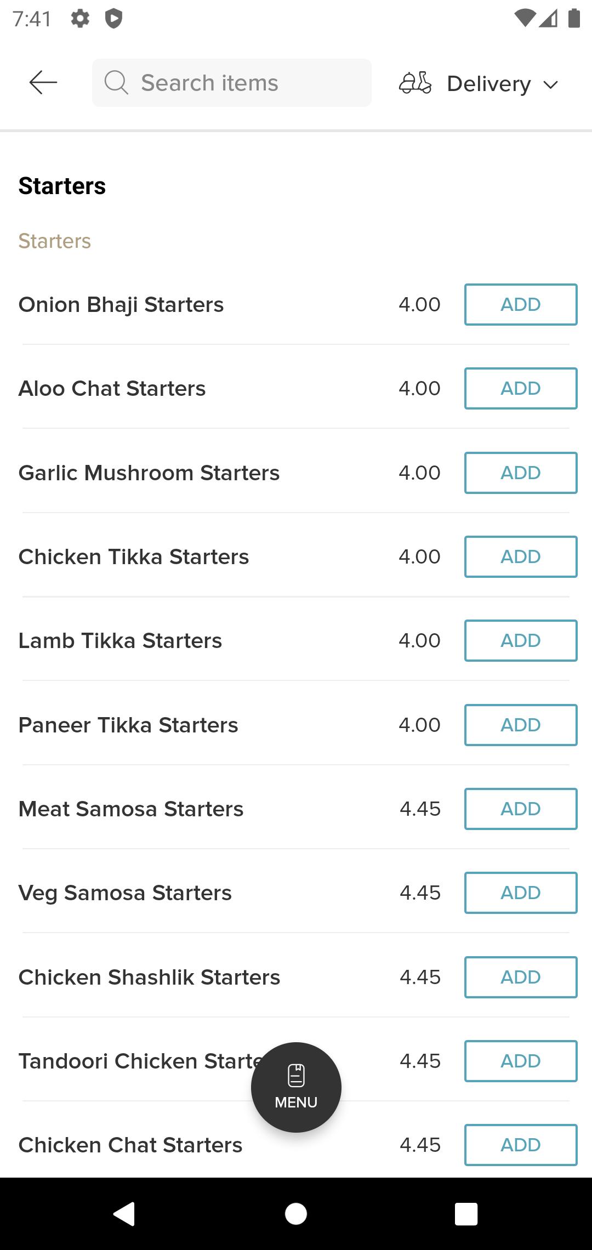The width and height of the screenshot is (592, 1250).
Task: Open the floating MENU button
Action: pos(296,1087)
